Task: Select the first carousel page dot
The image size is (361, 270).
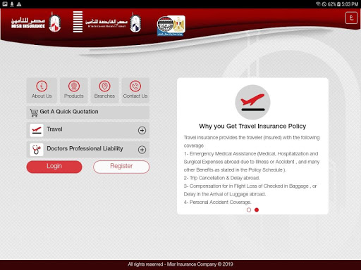Action: 249,210
